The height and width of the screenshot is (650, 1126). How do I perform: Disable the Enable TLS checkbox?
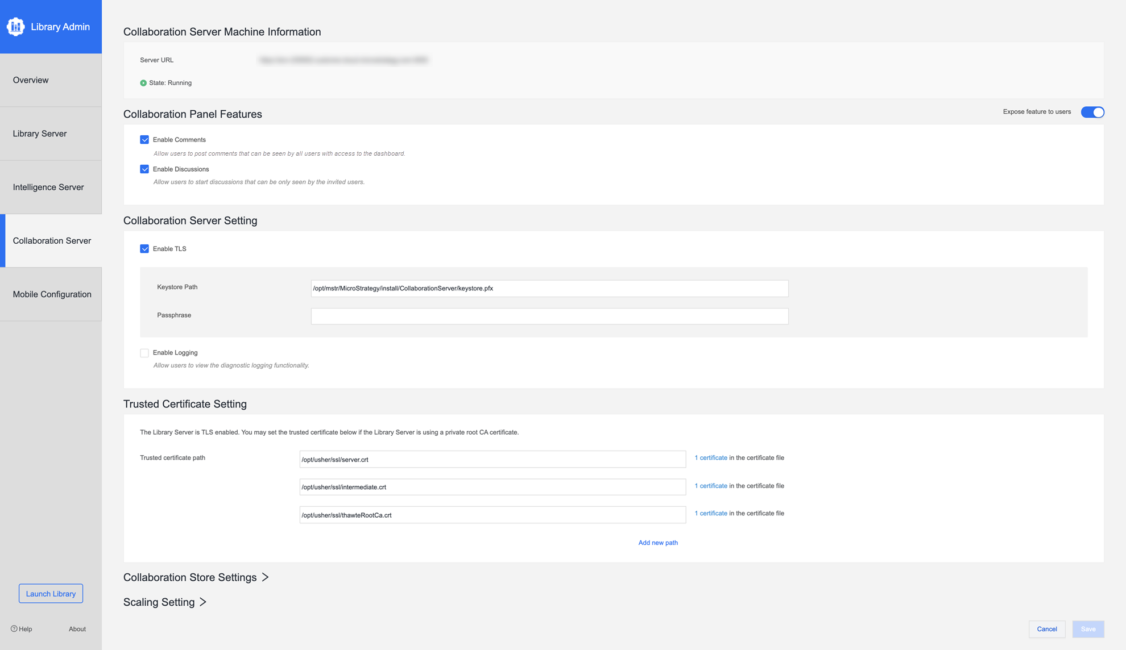(x=144, y=249)
